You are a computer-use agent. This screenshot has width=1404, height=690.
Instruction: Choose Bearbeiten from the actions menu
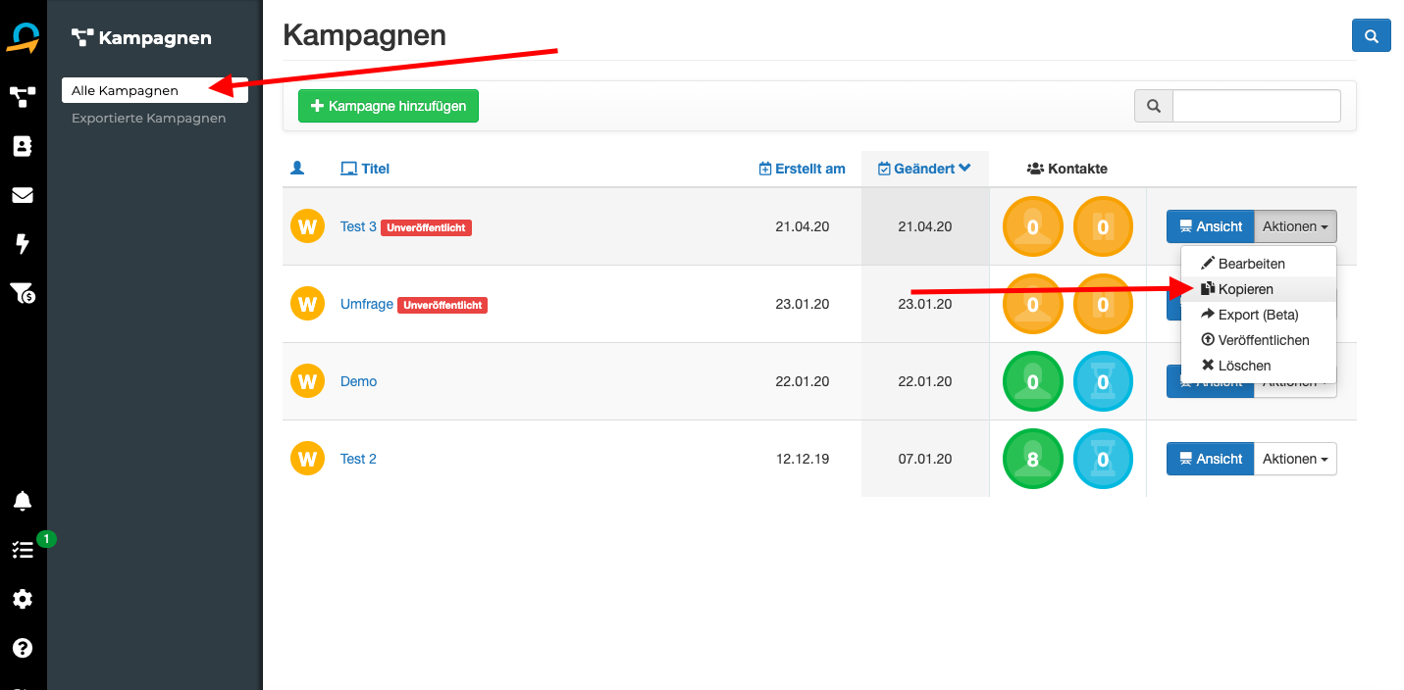point(1259,264)
